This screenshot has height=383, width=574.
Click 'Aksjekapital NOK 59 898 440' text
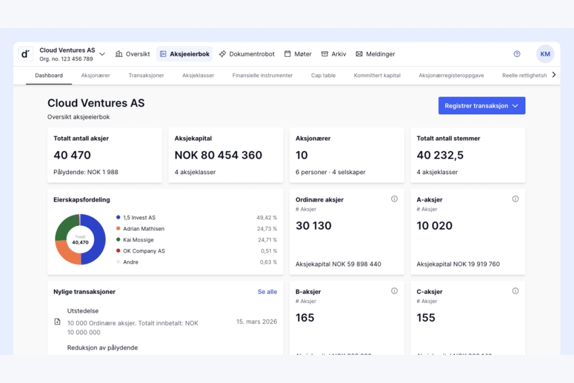[338, 265]
